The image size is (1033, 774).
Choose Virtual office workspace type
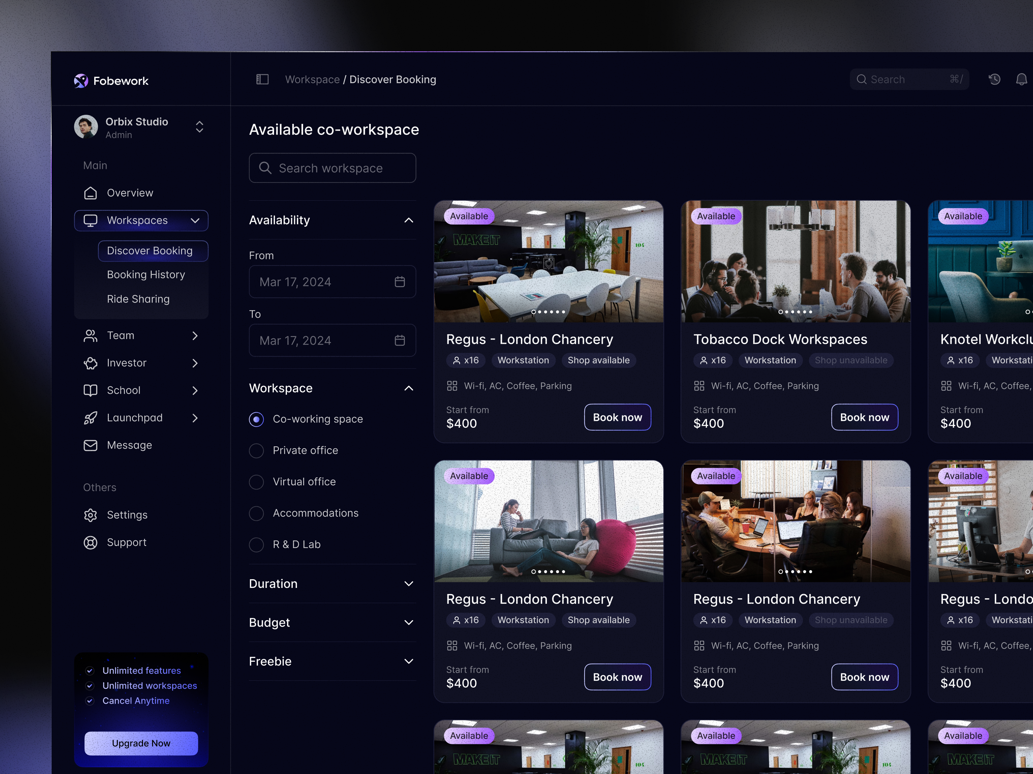pos(256,482)
